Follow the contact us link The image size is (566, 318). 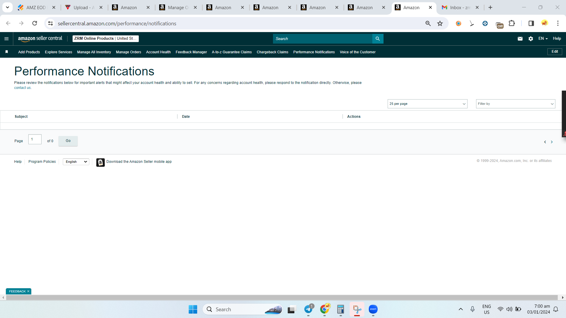click(x=22, y=88)
